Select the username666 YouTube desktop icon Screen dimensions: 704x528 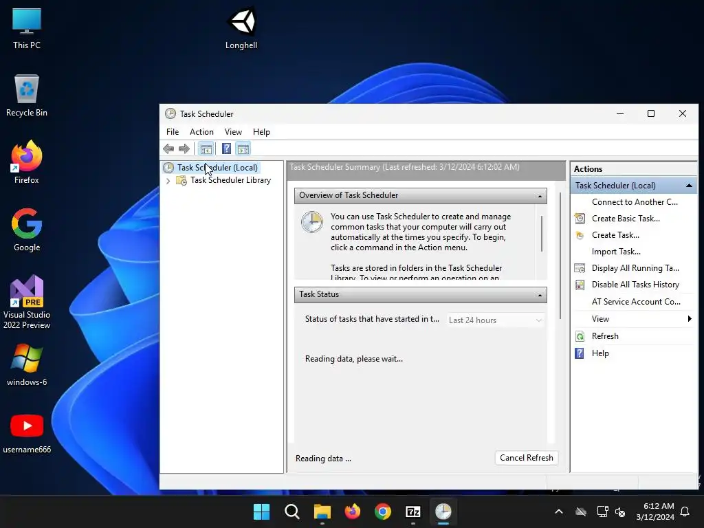[27, 433]
